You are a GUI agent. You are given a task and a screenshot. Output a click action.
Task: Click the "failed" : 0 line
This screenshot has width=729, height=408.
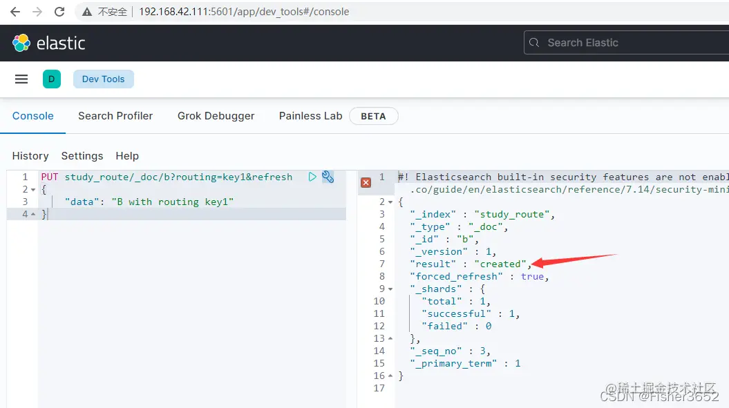[x=457, y=327]
